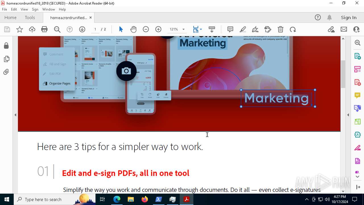Screen dimensions: 364x205
Task: Open page thumbnails panel
Action: pyautogui.click(x=6, y=59)
